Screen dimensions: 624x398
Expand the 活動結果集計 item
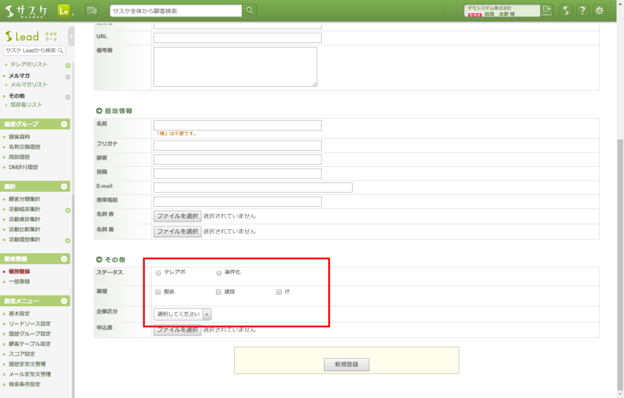(67, 211)
